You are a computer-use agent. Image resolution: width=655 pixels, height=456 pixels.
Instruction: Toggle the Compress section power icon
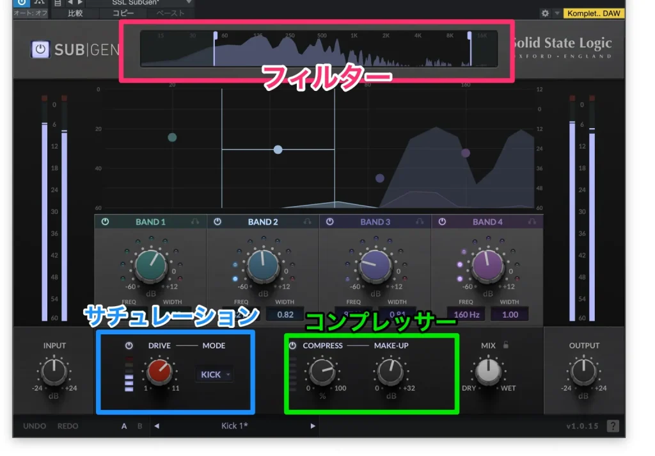[293, 345]
